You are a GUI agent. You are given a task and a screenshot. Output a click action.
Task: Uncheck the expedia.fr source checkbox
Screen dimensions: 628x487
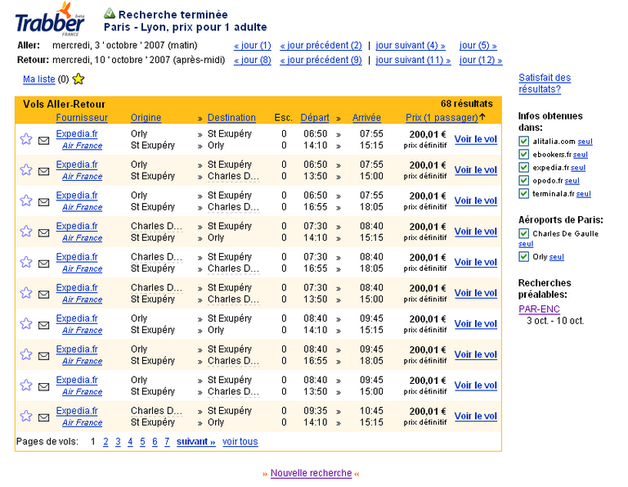pos(523,168)
